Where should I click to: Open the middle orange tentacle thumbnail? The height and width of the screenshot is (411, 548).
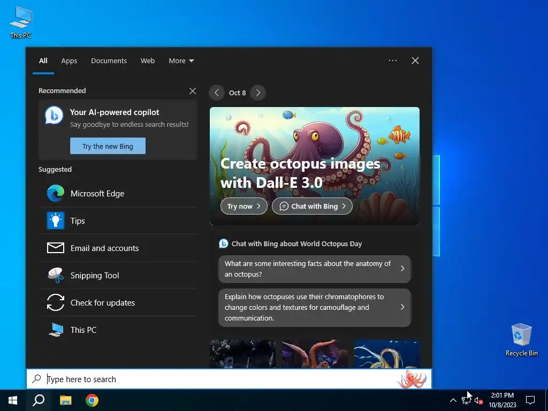coord(315,354)
